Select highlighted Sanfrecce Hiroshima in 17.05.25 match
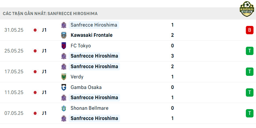Screen dimensions: 256x128 tap(94, 67)
